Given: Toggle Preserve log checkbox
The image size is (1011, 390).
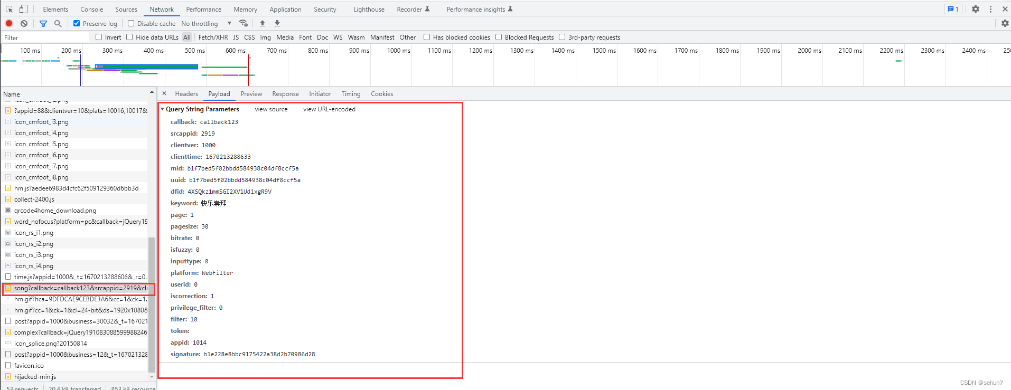Looking at the screenshot, I should point(77,23).
